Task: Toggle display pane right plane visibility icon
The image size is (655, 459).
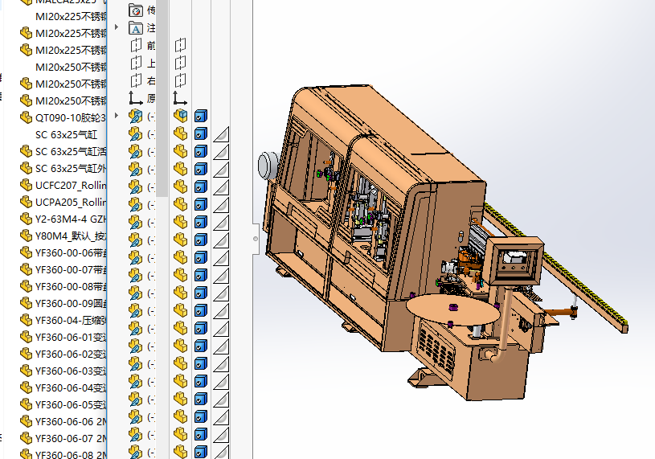Action: click(x=181, y=80)
